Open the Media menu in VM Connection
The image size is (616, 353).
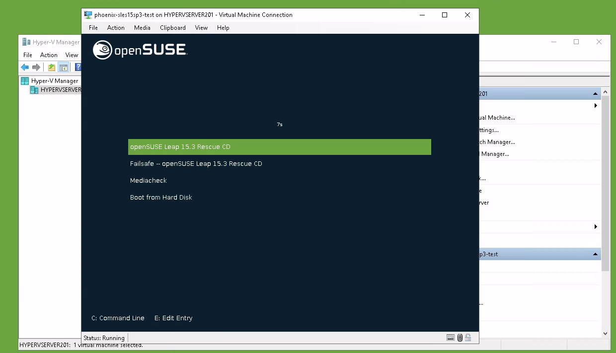(142, 28)
